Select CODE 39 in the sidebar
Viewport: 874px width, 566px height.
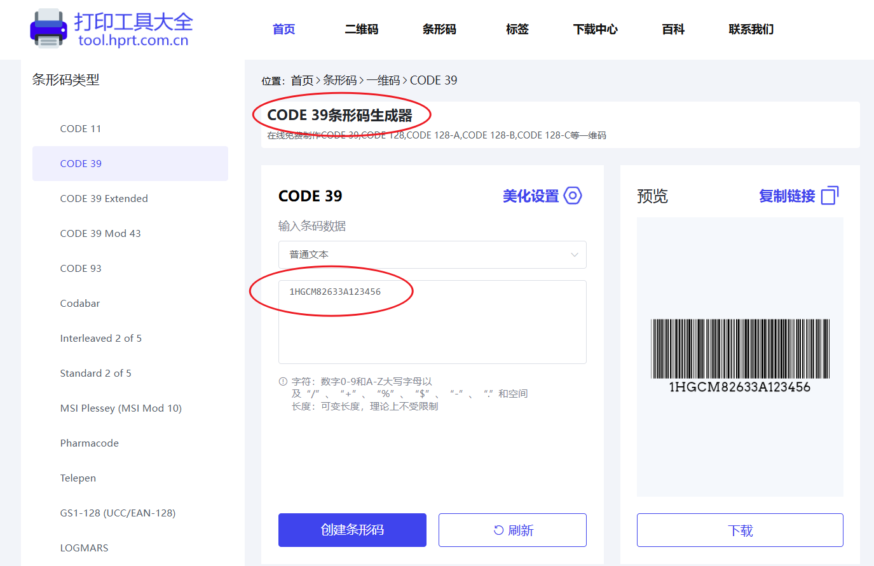pyautogui.click(x=130, y=164)
